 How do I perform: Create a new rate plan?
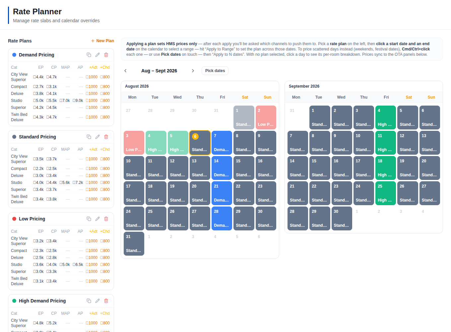point(102,41)
